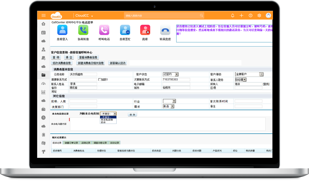The height and width of the screenshot is (181, 309).
Task: Switch to the 销售订单记录 tab
Action: tap(71, 143)
